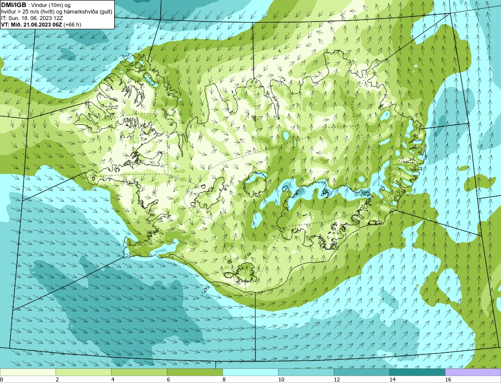Click the legend label '16'
This screenshot has width=501, height=383.
(448, 379)
